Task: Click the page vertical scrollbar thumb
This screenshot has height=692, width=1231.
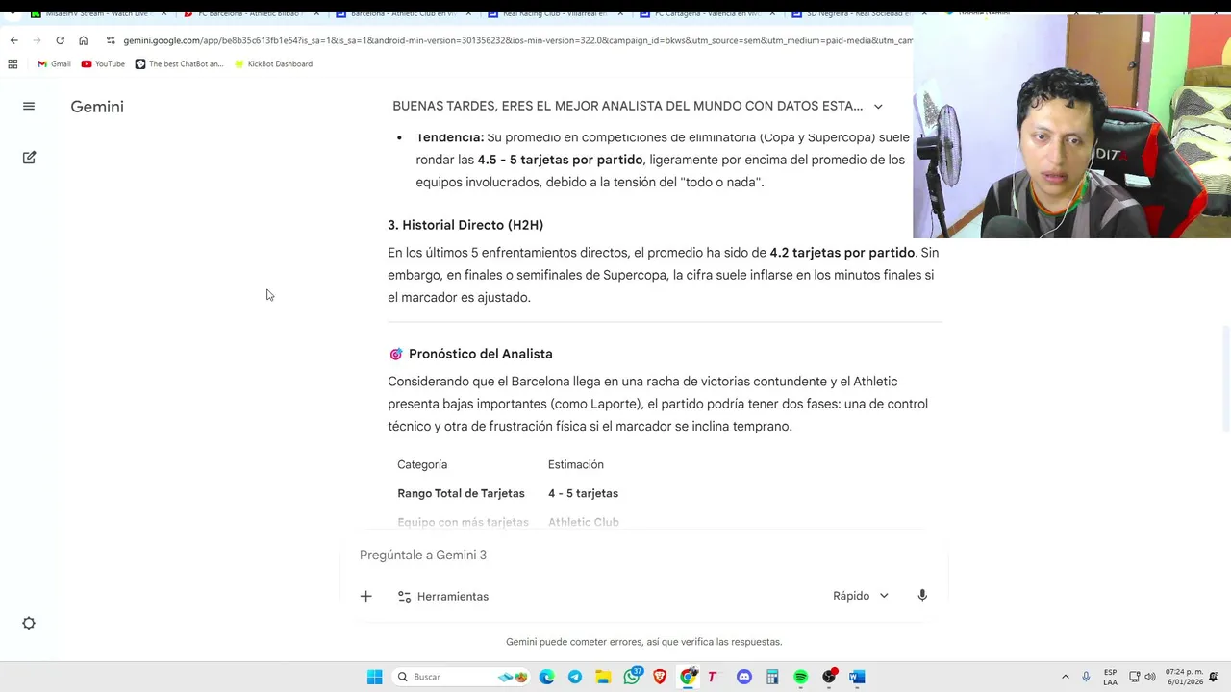Action: tap(1226, 380)
